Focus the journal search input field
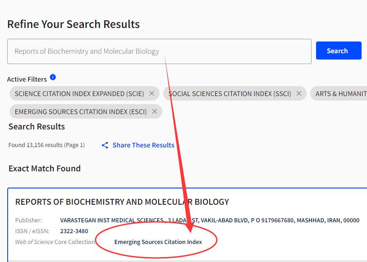Image resolution: width=367 pixels, height=262 pixels. [159, 51]
